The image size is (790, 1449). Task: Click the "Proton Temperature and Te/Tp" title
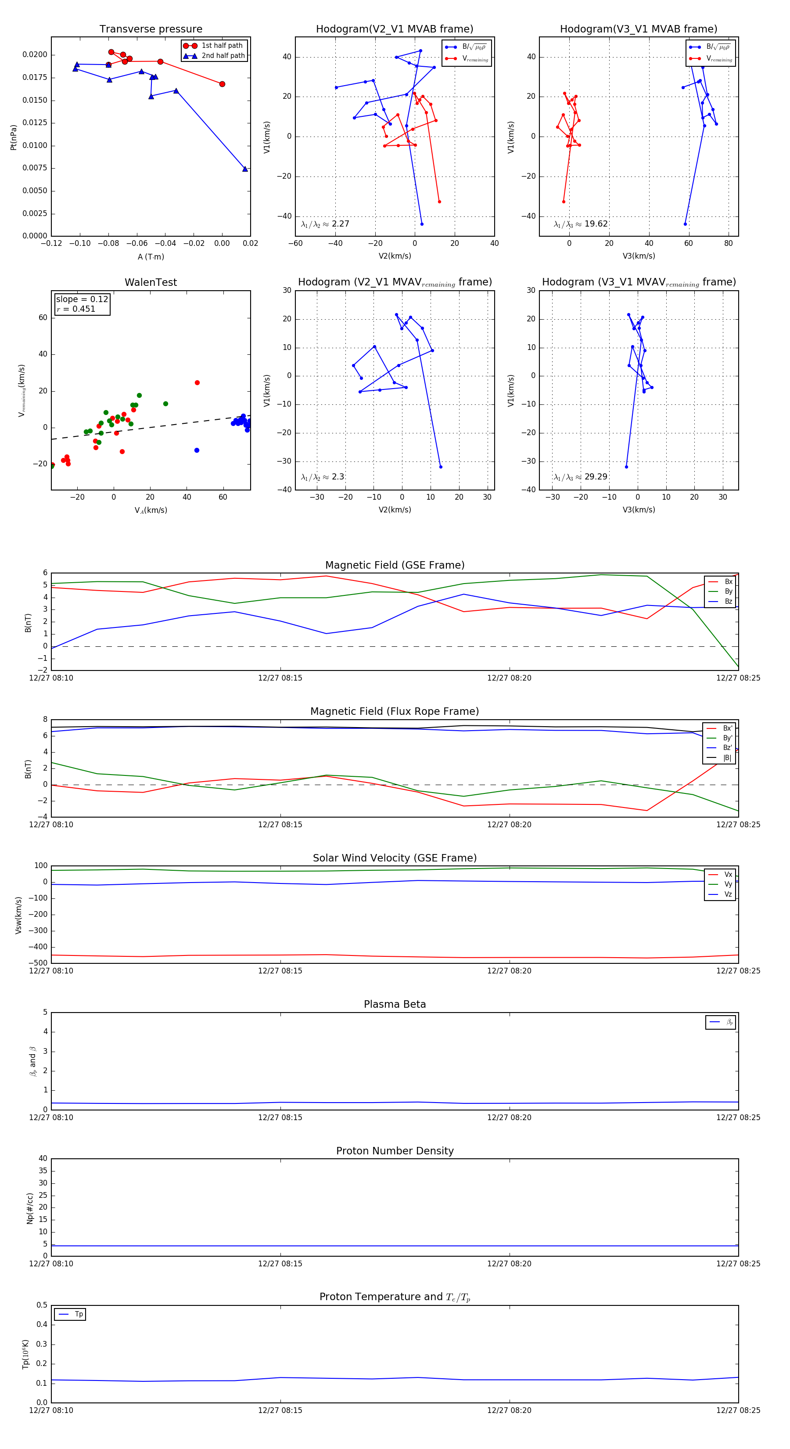point(395,1297)
